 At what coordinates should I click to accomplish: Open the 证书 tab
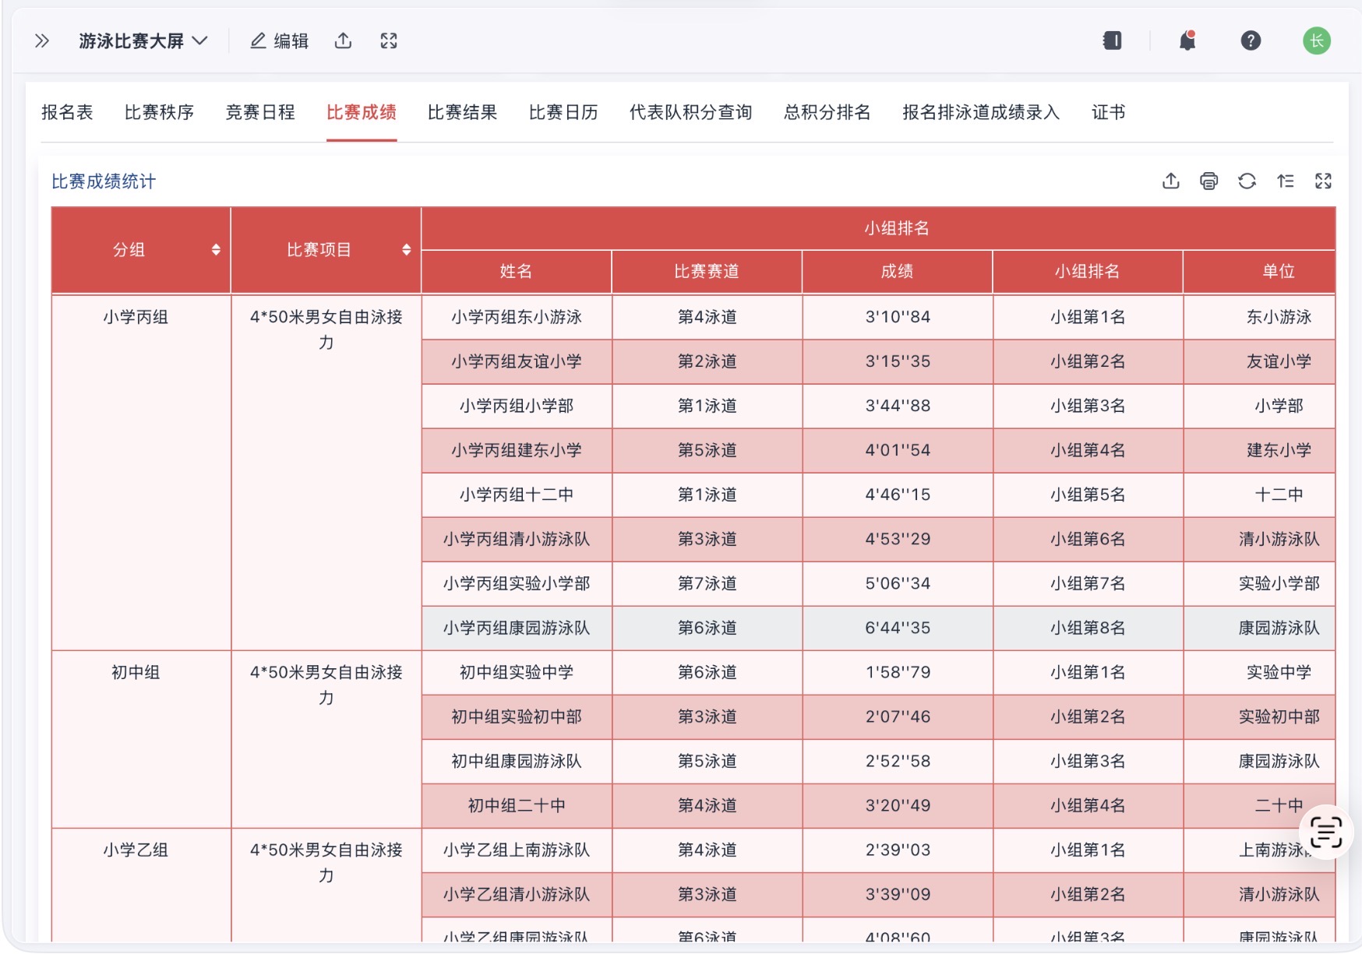click(x=1108, y=112)
